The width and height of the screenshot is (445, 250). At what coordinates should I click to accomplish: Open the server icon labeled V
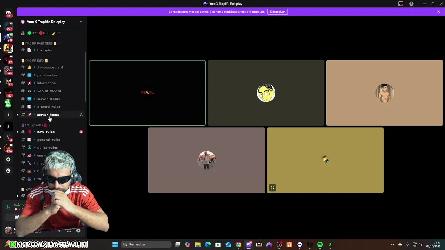(8, 137)
